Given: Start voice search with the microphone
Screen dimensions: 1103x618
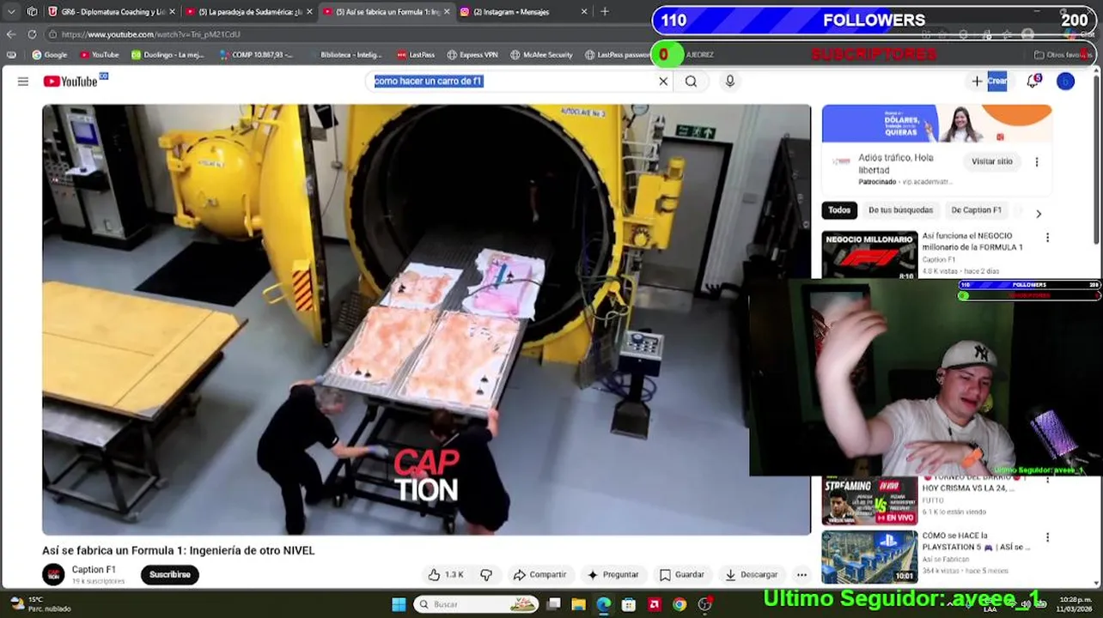Looking at the screenshot, I should [x=729, y=81].
